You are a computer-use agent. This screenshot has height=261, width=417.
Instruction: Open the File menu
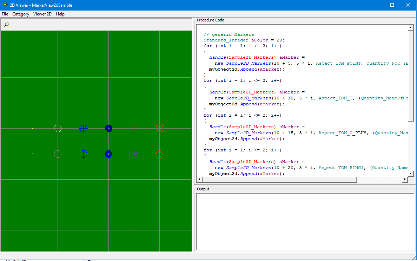[x=5, y=14]
